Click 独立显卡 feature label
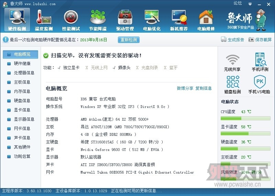Image resolution: width=275 pixels, height=196 pixels. coord(71,67)
